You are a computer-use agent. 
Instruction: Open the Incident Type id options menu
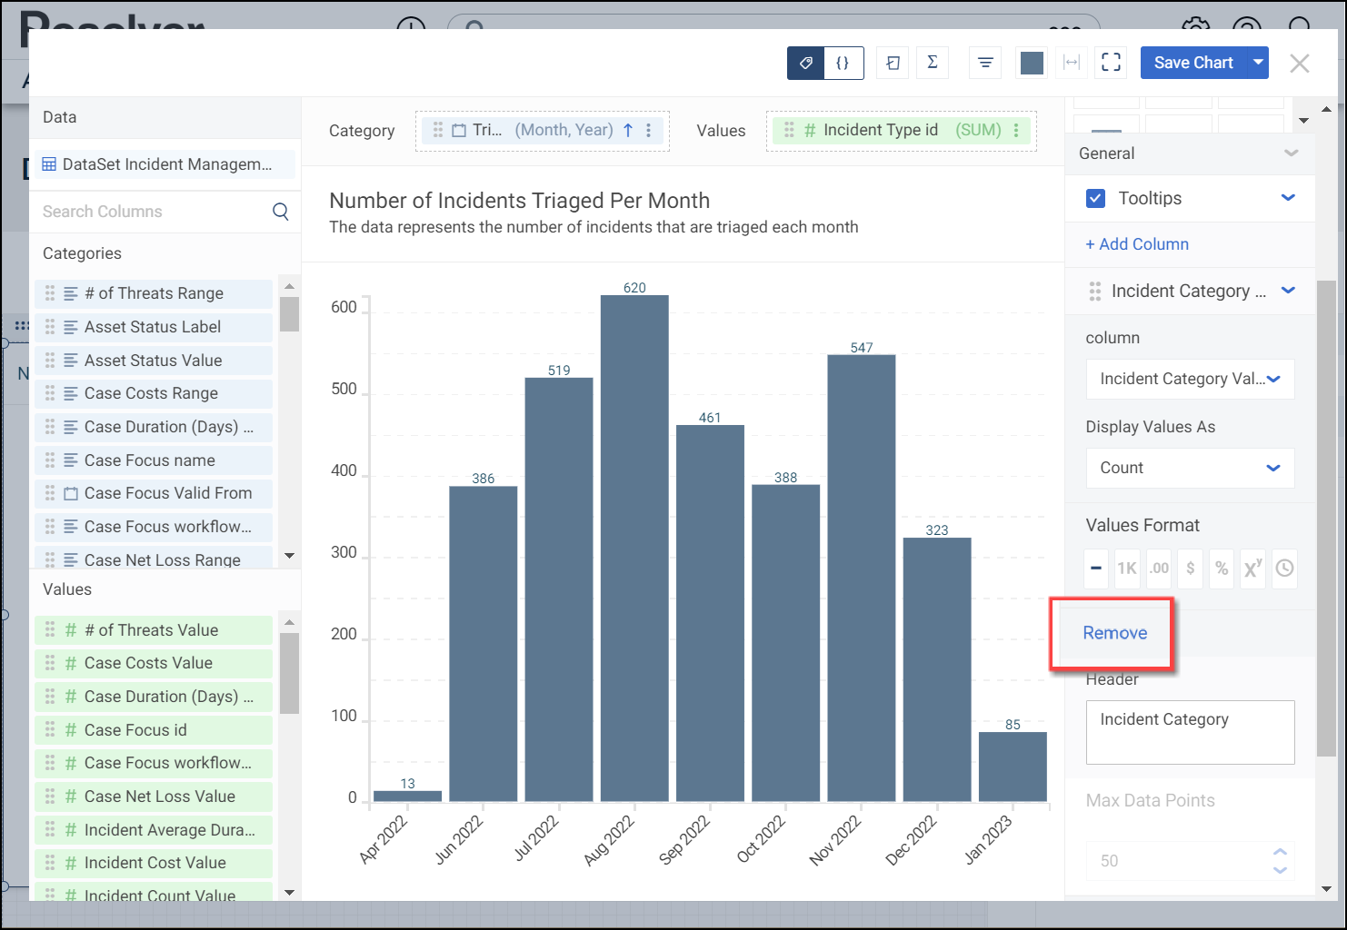[x=1016, y=130]
